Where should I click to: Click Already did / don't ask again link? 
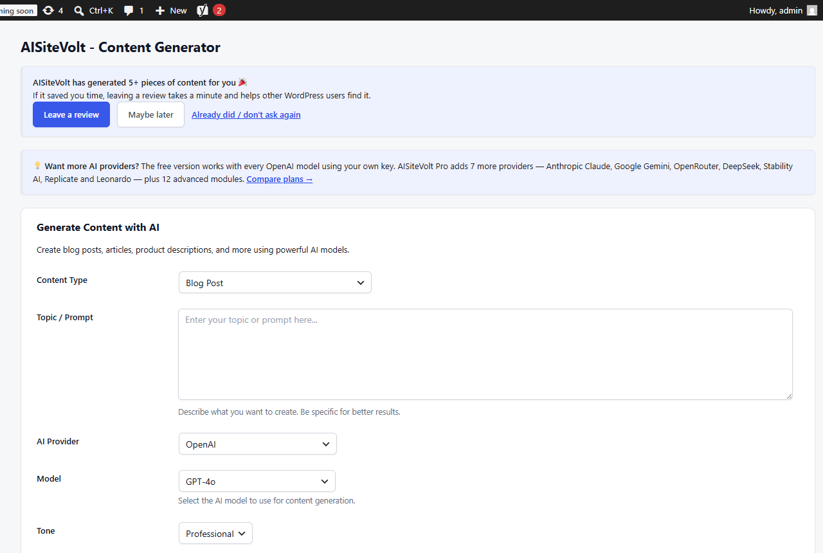(246, 114)
